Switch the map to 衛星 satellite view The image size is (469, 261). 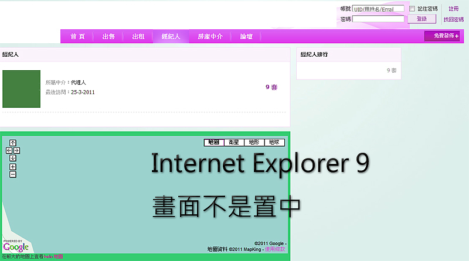(x=234, y=142)
